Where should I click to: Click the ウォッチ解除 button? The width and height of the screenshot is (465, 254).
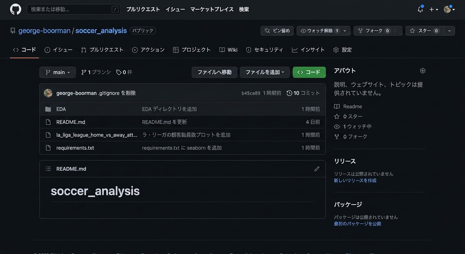coord(319,31)
